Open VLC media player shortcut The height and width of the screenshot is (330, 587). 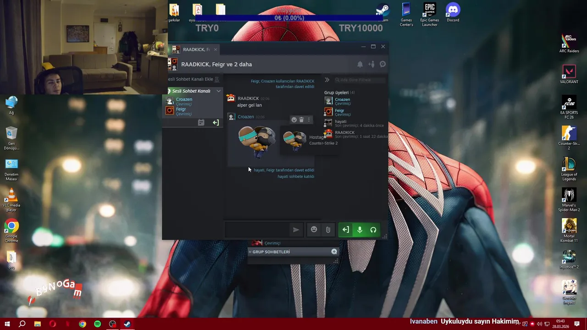point(11,200)
